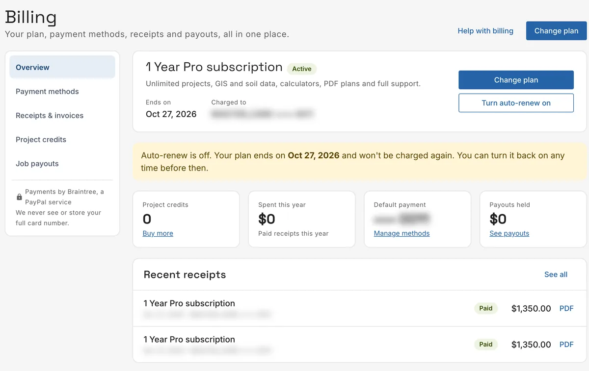Click See payouts link
Image resolution: width=589 pixels, height=371 pixels.
(509, 233)
